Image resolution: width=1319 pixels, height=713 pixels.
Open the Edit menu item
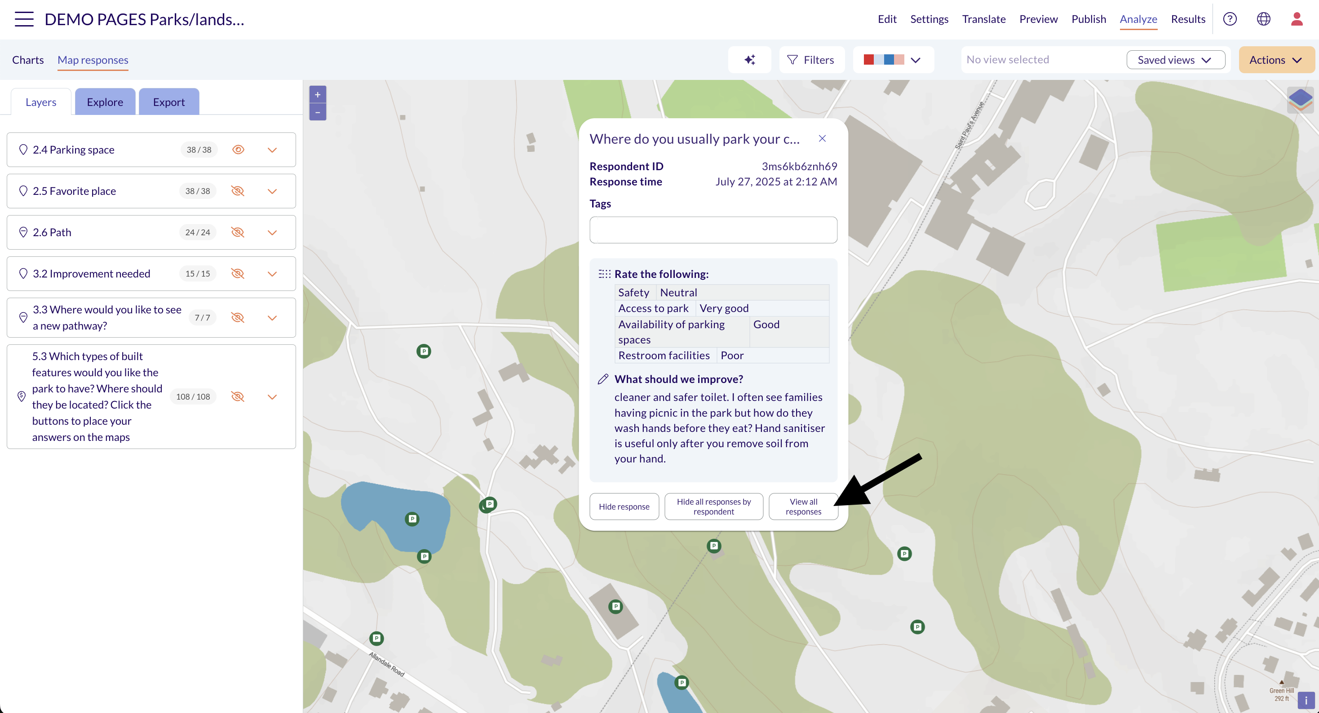(x=887, y=19)
